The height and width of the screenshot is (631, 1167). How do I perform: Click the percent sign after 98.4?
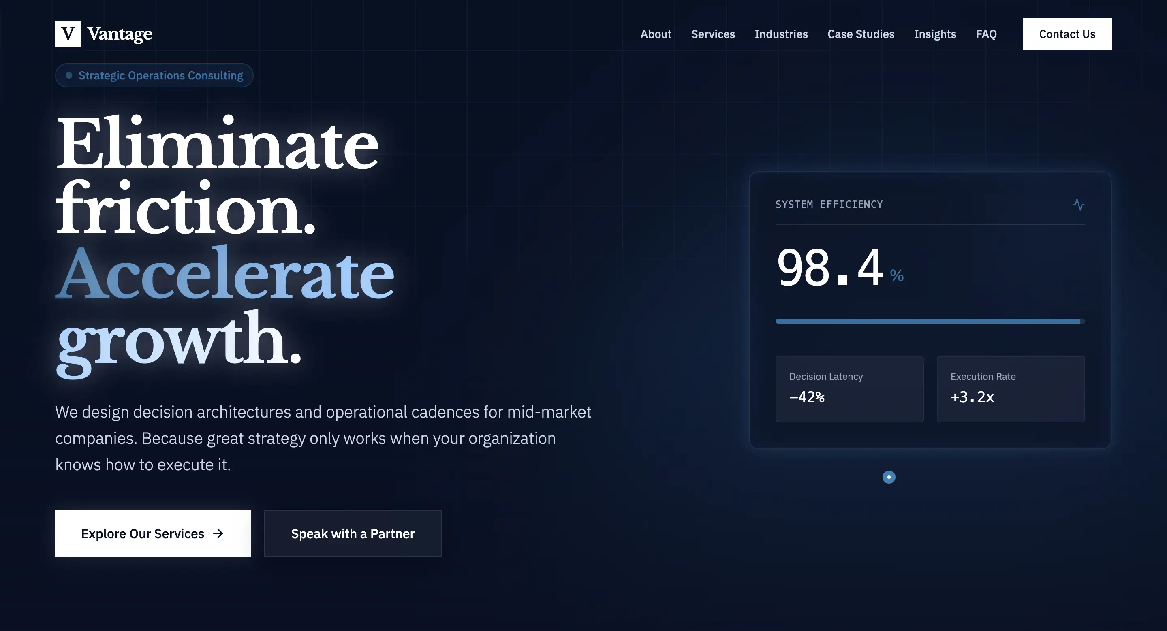point(897,276)
